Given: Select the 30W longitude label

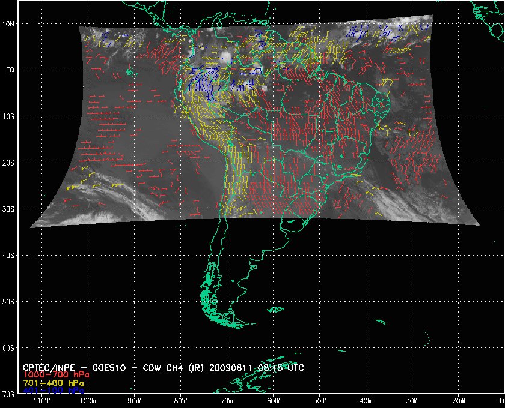Looking at the screenshot, I should (x=412, y=401).
